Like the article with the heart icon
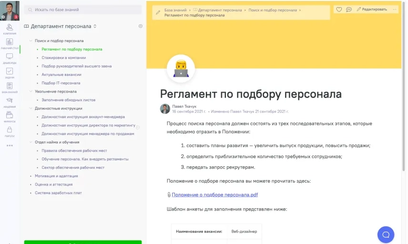 pyautogui.click(x=339, y=10)
